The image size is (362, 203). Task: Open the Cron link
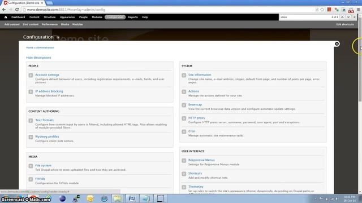click(192, 131)
